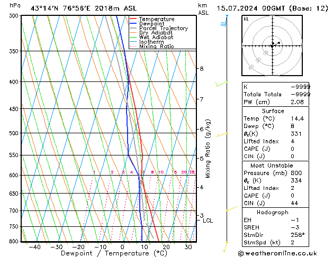333x257 pixels.
Task: Click the StmDir value 258°
Action: point(298,235)
